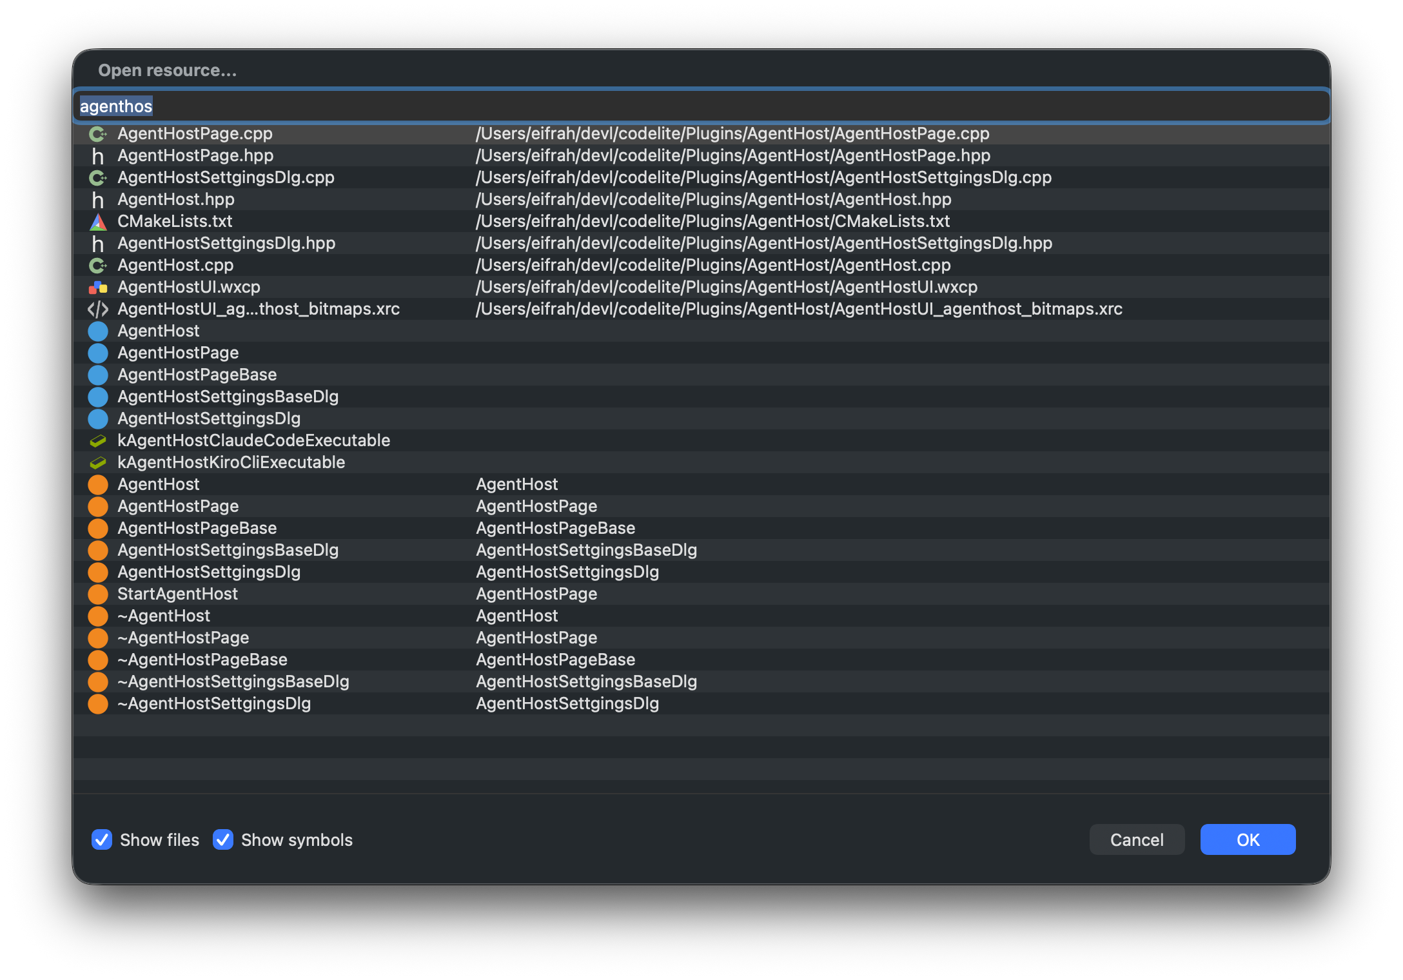Click the green icon beside kAgentHostClaudeCodeExecutable

(x=98, y=441)
